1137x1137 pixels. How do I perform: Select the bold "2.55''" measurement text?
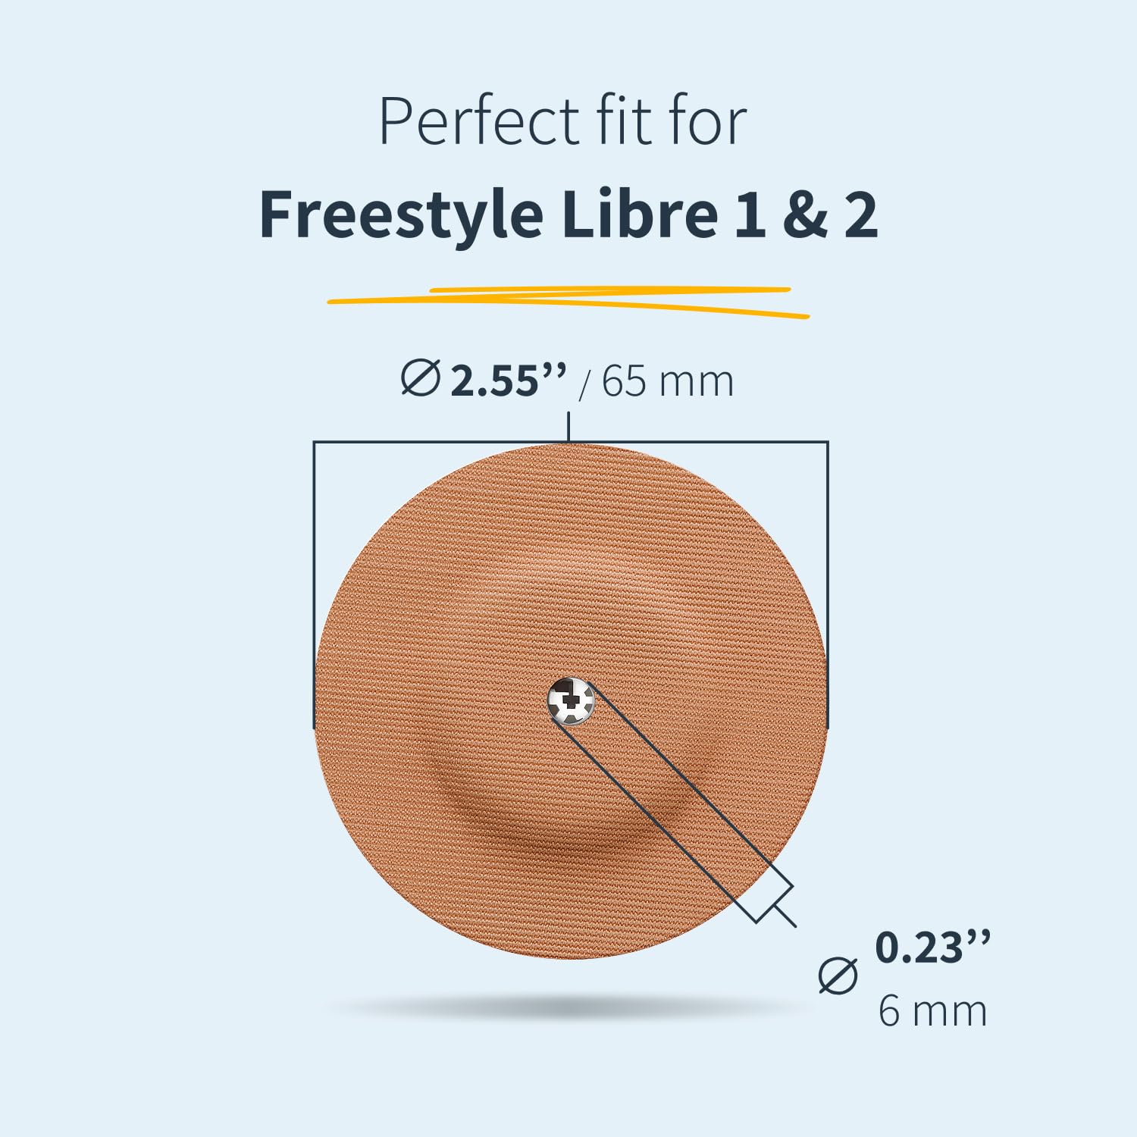point(508,380)
